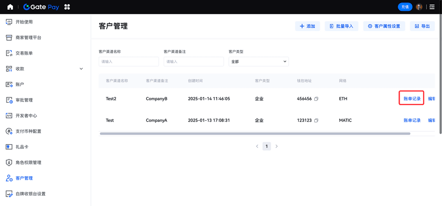Click the horizontal table scrollbar
Screen dimensions: 442x206
pos(255,134)
